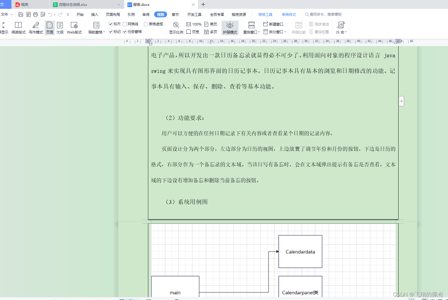The width and height of the screenshot is (448, 300).
Task: Click the 同步滚动 synchronous scrolling button
Action: tap(319, 24)
